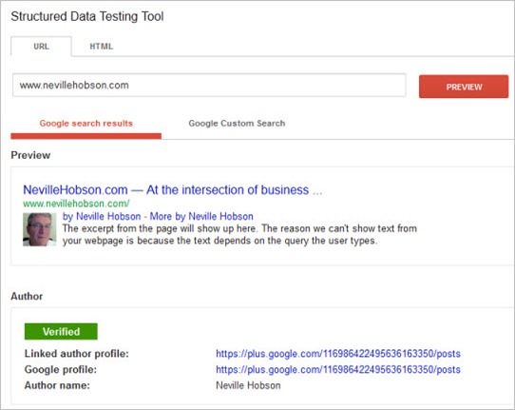Click the green www.nevillehobson.com/ URL

[x=76, y=204]
